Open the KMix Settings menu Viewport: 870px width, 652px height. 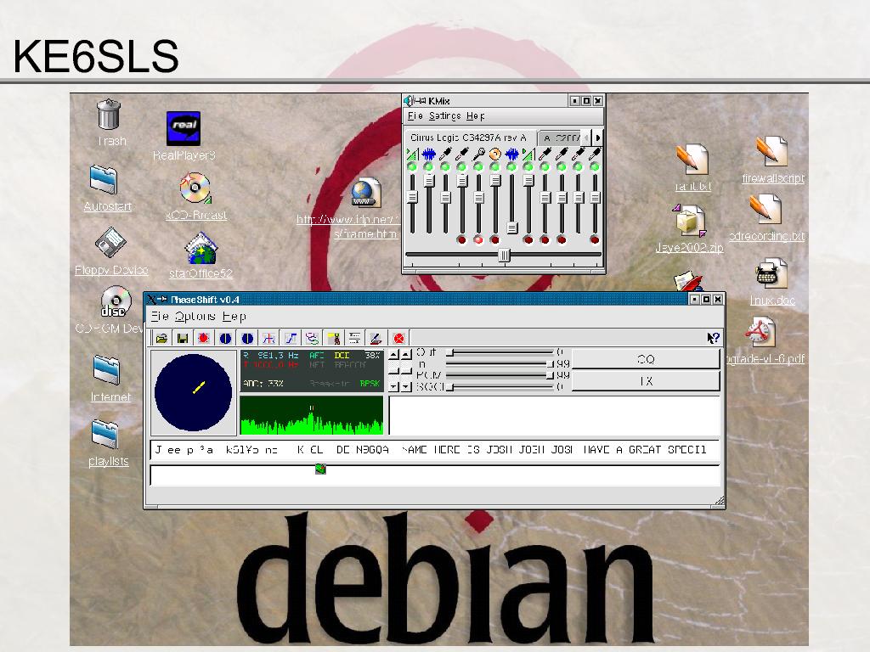point(444,116)
